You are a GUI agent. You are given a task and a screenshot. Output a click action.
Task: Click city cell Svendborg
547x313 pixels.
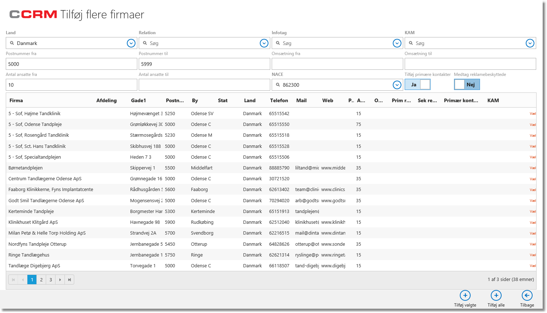tap(202, 233)
